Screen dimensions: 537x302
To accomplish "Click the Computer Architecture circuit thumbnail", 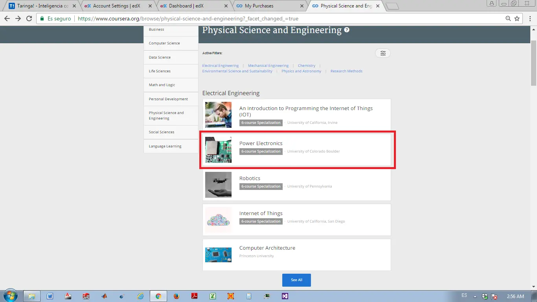I will (x=218, y=254).
